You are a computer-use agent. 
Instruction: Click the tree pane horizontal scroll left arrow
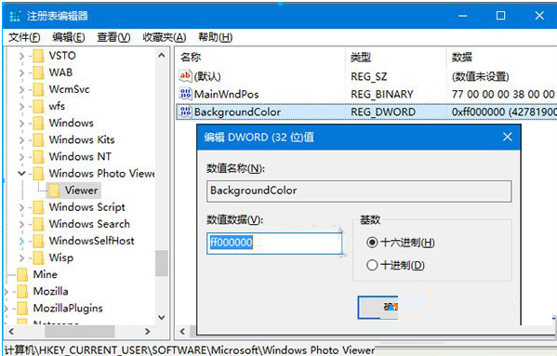(x=11, y=332)
